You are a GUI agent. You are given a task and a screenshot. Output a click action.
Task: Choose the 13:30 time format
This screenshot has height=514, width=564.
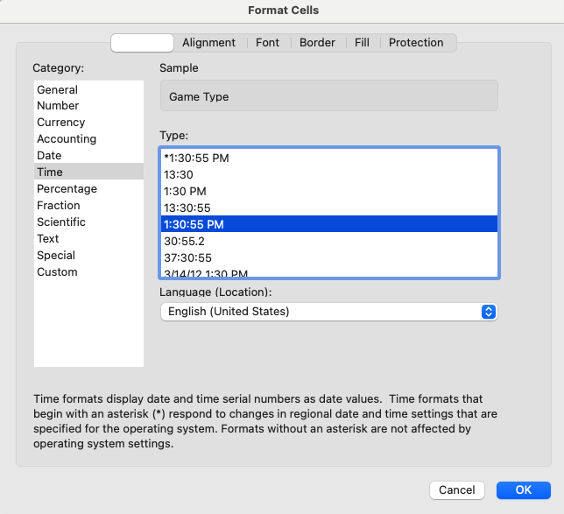[179, 175]
